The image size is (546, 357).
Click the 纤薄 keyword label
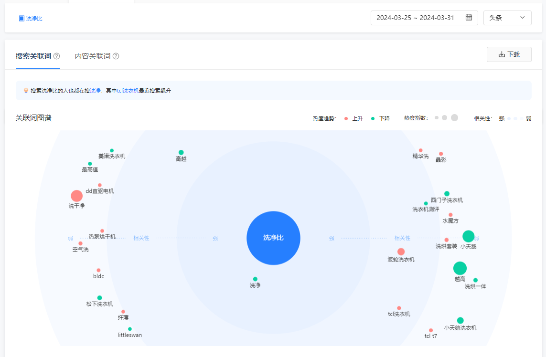tap(123, 317)
